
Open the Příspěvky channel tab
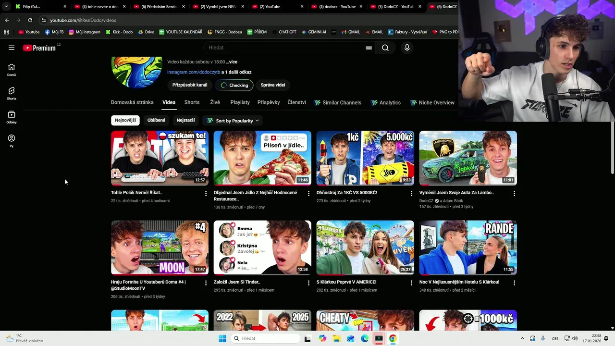coord(269,102)
